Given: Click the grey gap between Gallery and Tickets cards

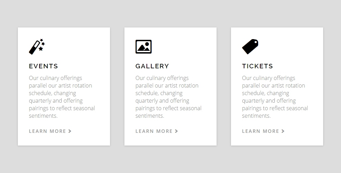Looking at the screenshot, I should pos(224,86).
